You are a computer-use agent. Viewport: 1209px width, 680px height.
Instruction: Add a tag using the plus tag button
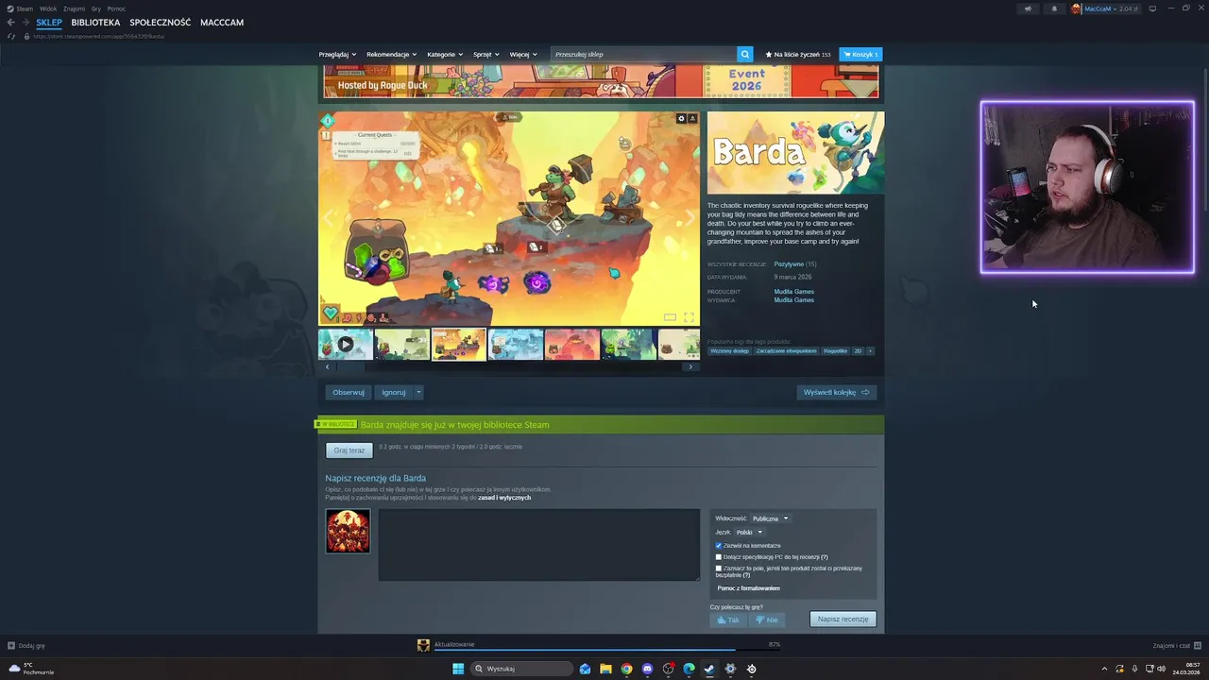(x=870, y=350)
